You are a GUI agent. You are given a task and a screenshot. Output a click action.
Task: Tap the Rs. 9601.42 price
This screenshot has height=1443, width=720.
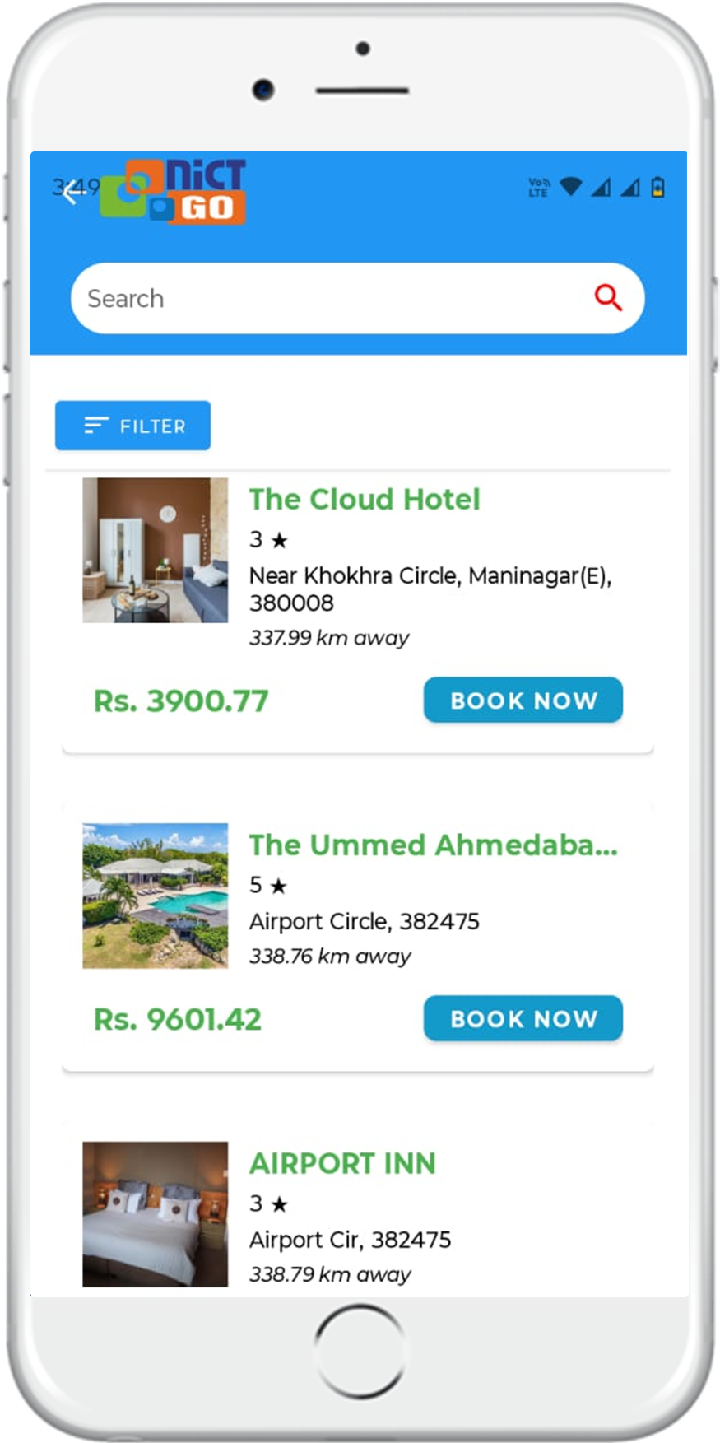pyautogui.click(x=178, y=1019)
